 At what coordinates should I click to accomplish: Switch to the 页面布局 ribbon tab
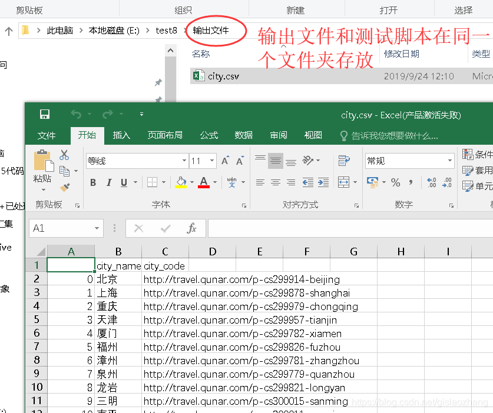coord(165,135)
